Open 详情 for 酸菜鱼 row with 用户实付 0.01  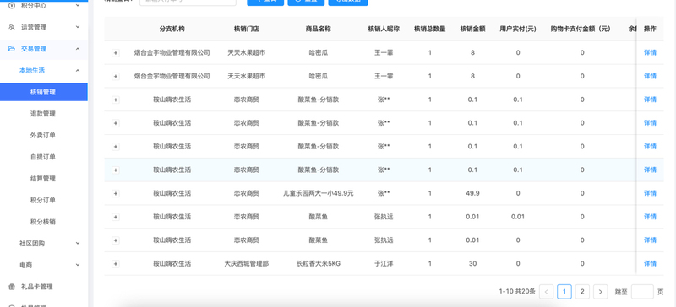pyautogui.click(x=650, y=217)
